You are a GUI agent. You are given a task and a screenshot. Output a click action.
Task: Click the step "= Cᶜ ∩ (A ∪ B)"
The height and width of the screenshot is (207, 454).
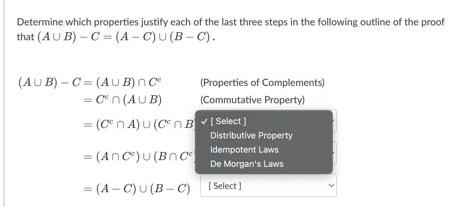[x=122, y=99]
